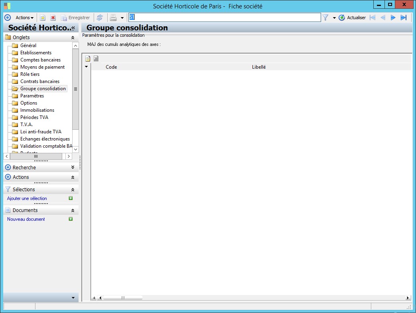Click the Actualiser refresh button
The image size is (416, 313).
(x=352, y=18)
